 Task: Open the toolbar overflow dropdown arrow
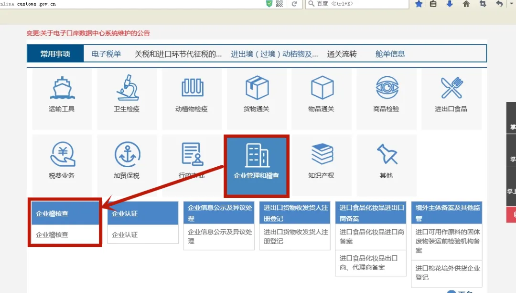(x=512, y=4)
